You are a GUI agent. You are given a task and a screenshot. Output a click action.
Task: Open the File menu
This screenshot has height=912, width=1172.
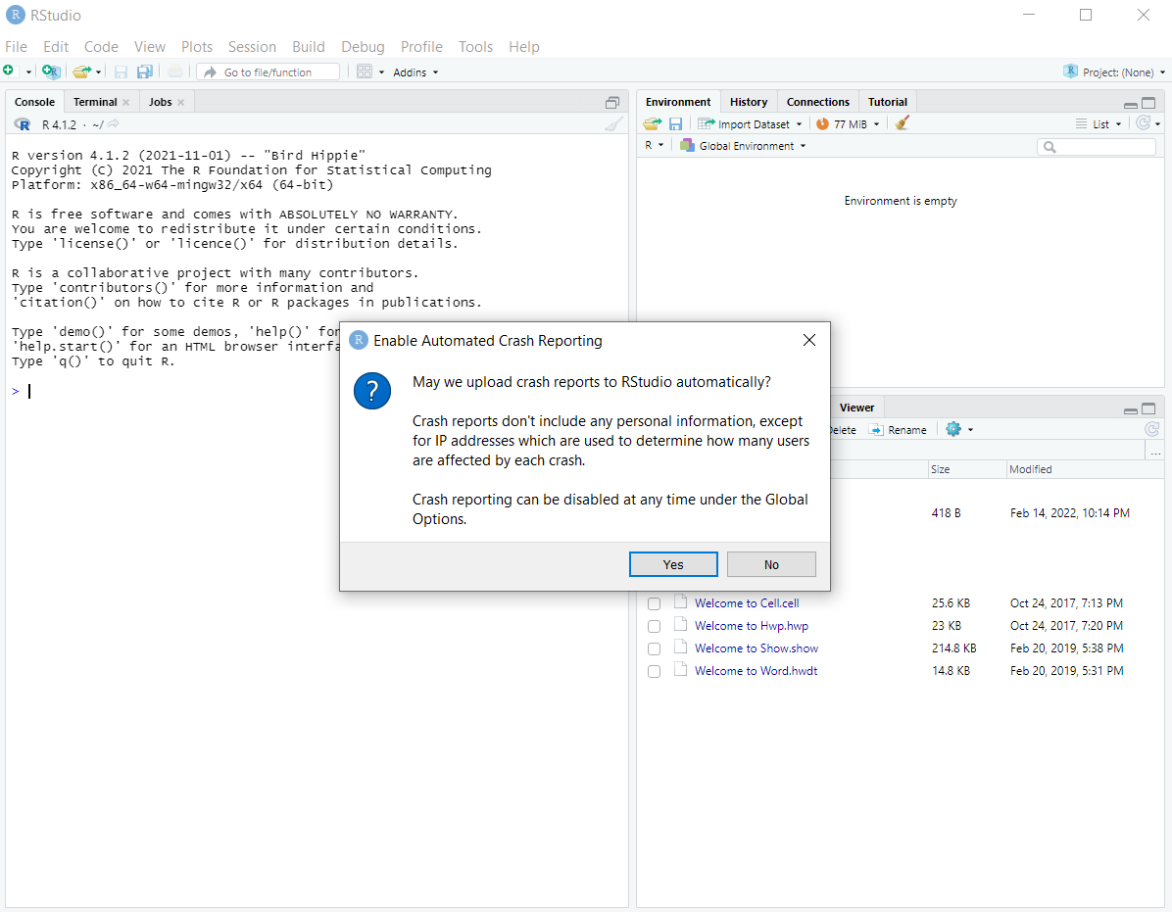16,46
